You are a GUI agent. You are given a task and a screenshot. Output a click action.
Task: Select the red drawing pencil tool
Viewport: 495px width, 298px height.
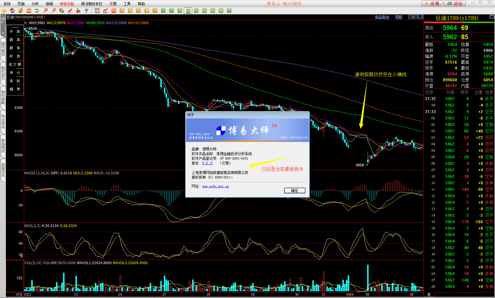[x=70, y=11]
